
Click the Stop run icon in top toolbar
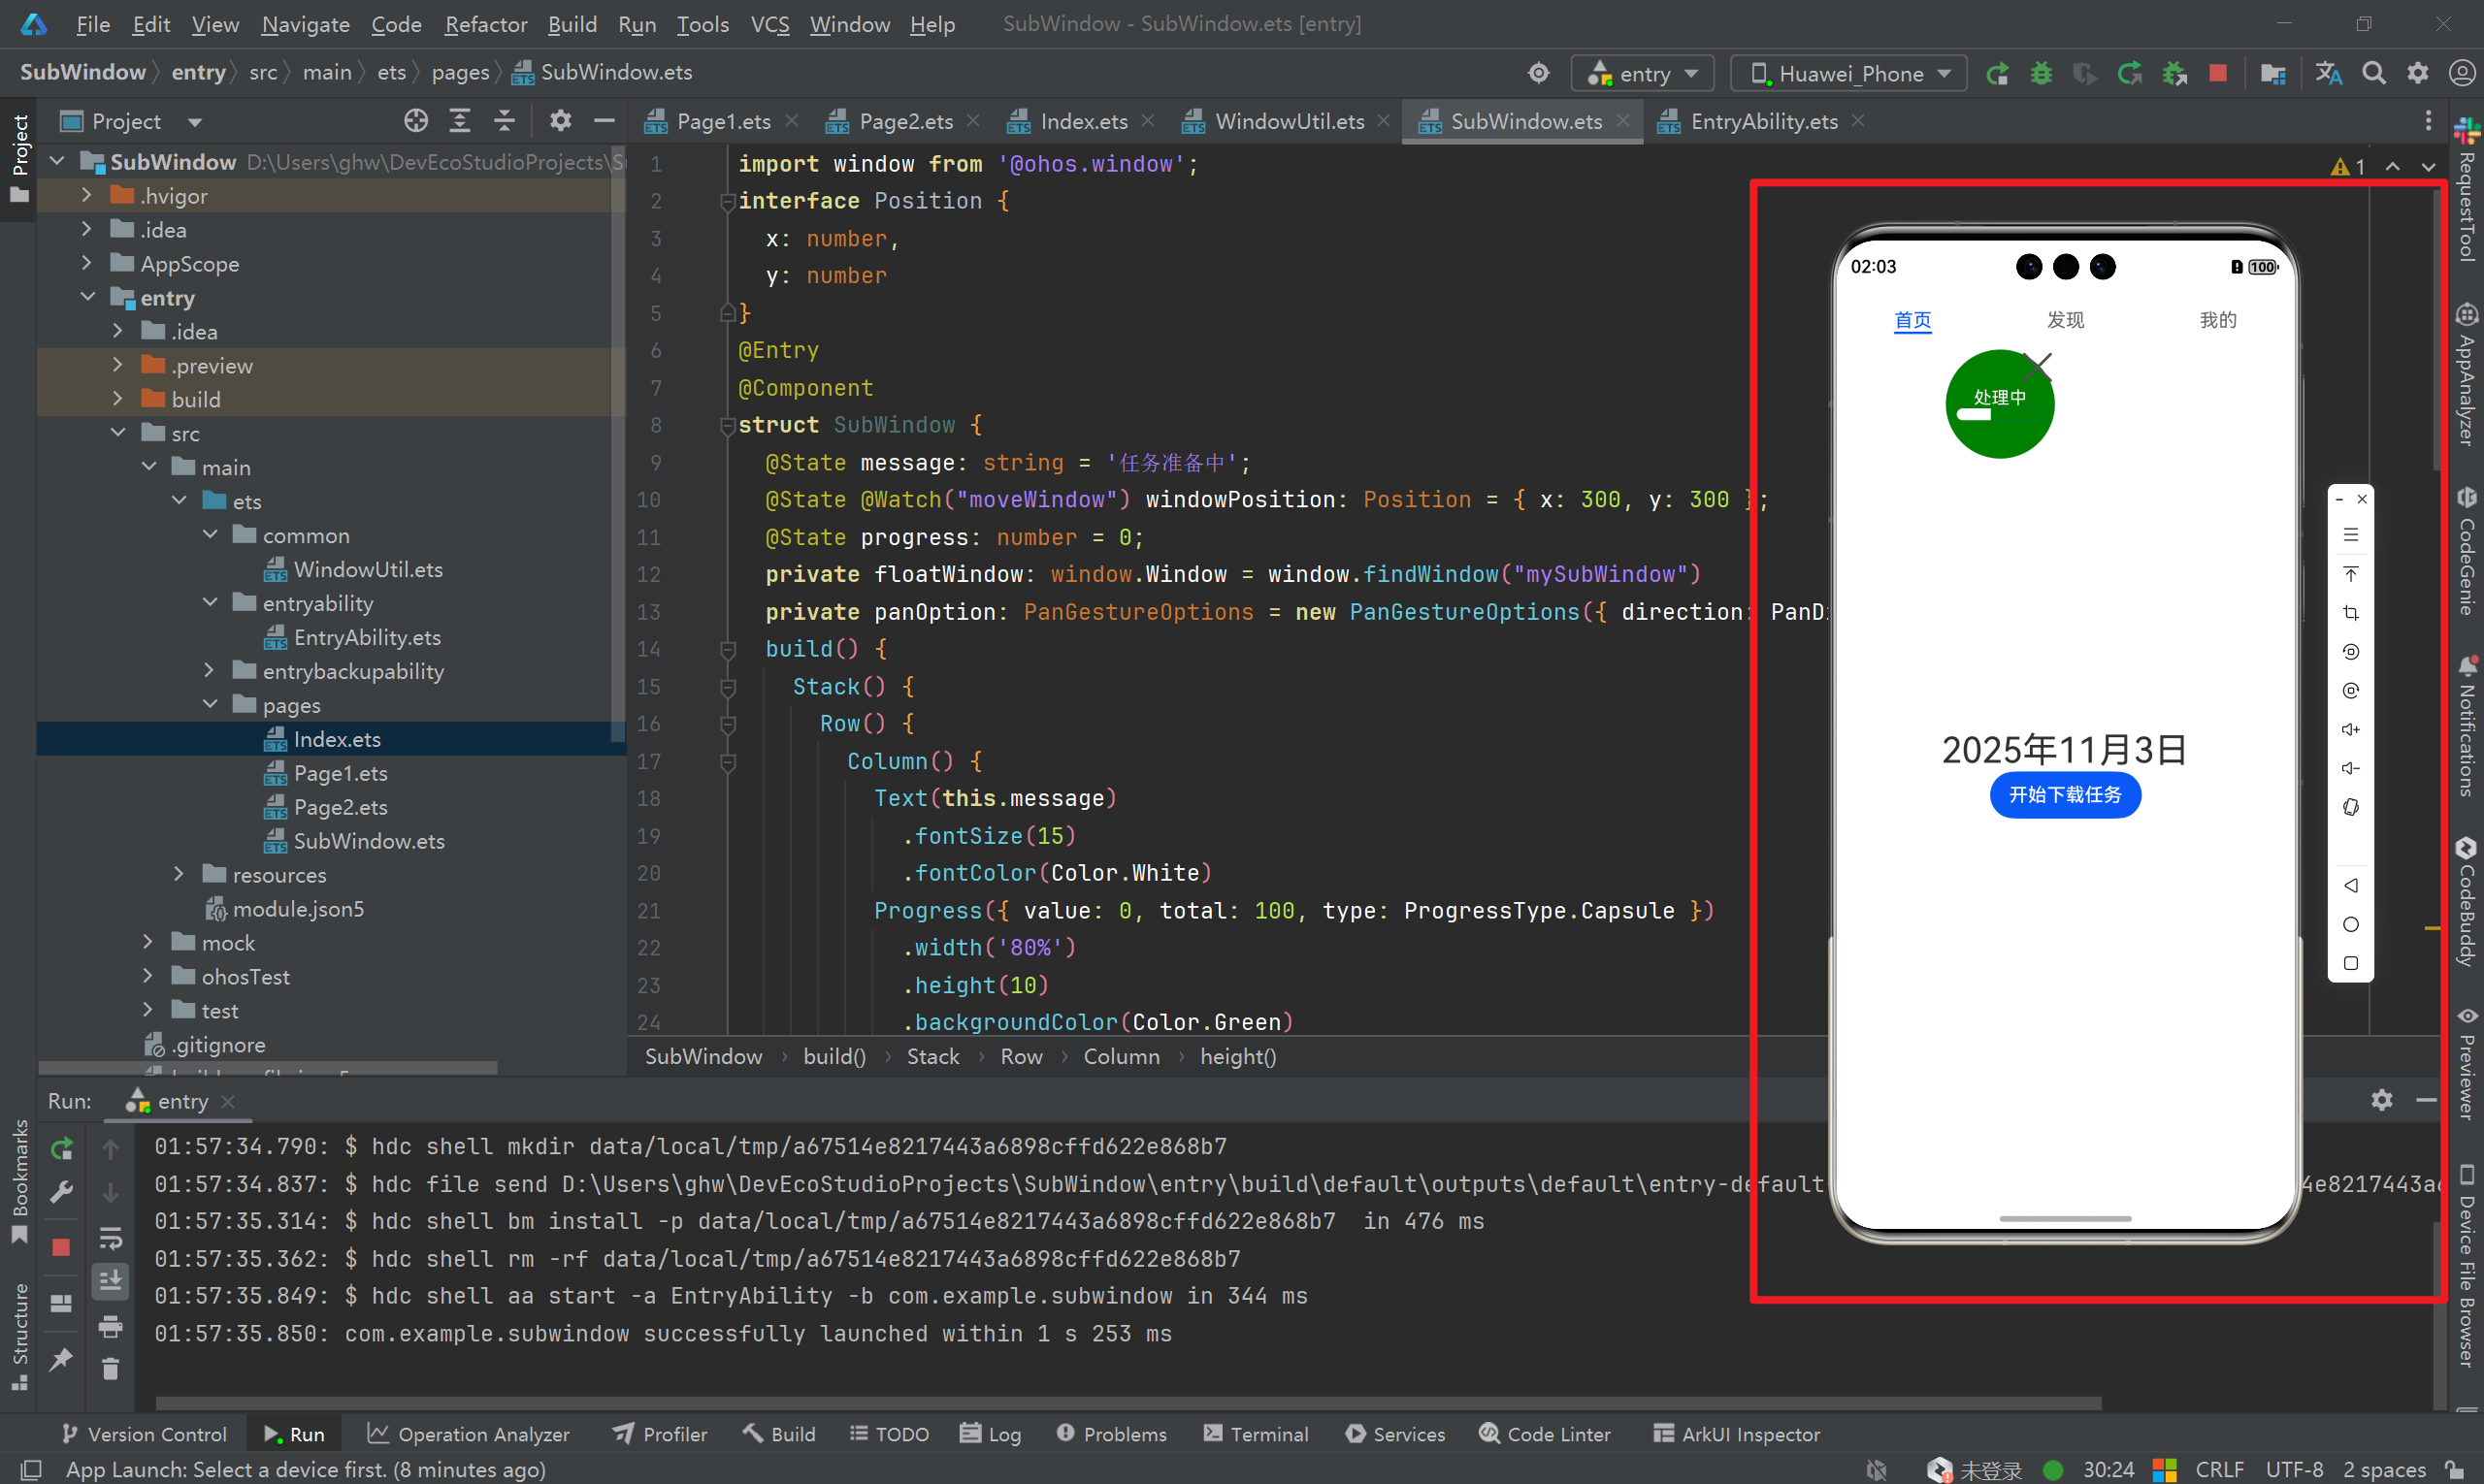pos(2218,73)
